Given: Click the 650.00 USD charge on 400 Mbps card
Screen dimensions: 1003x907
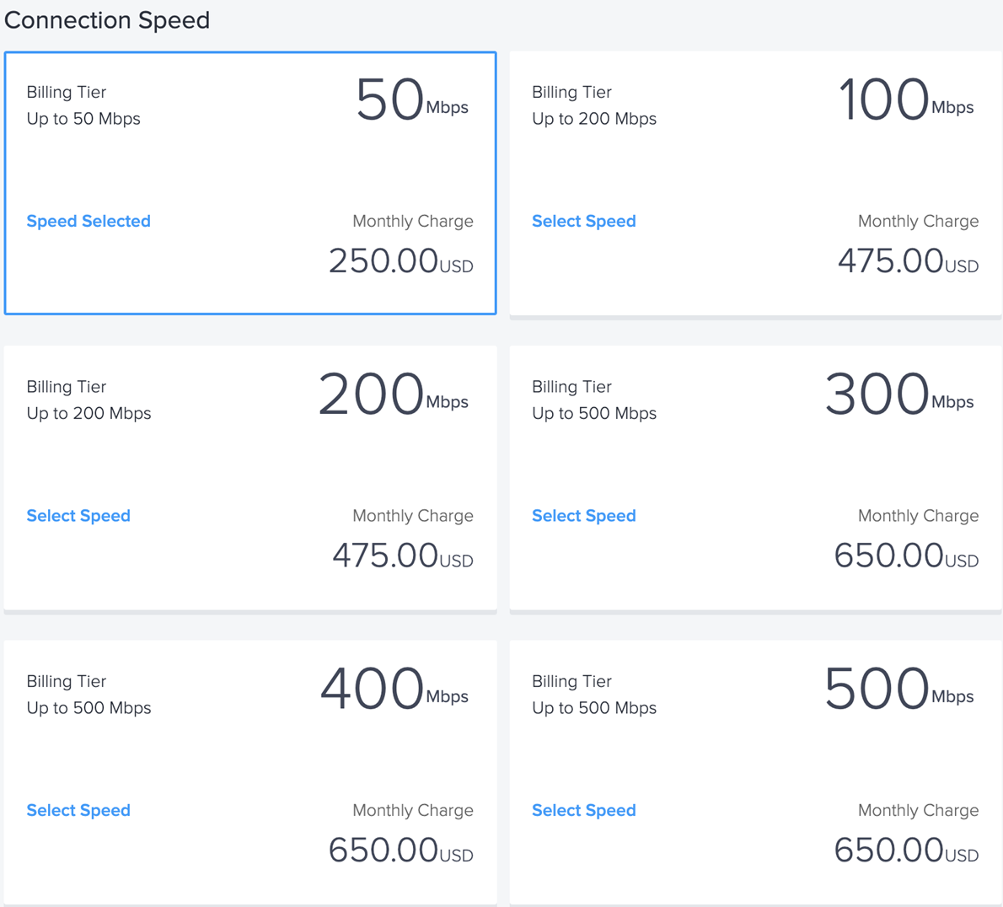Looking at the screenshot, I should click(401, 850).
